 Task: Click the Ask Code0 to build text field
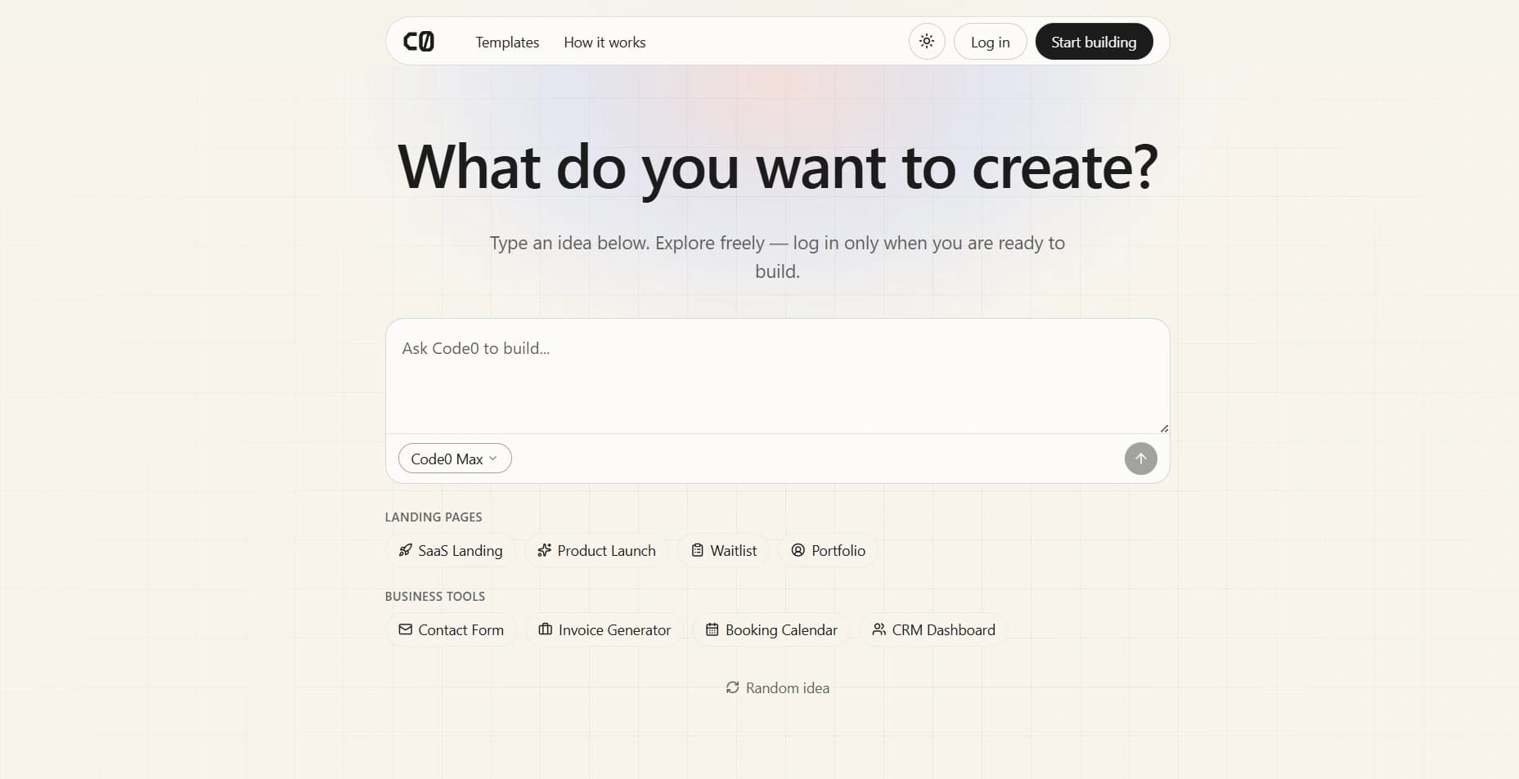tap(777, 376)
